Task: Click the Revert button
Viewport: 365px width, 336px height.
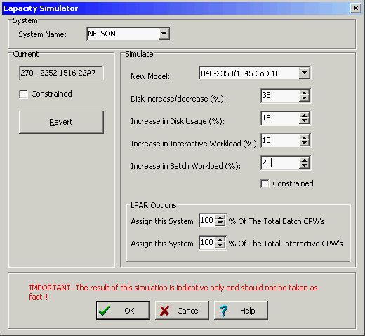Action: click(61, 122)
